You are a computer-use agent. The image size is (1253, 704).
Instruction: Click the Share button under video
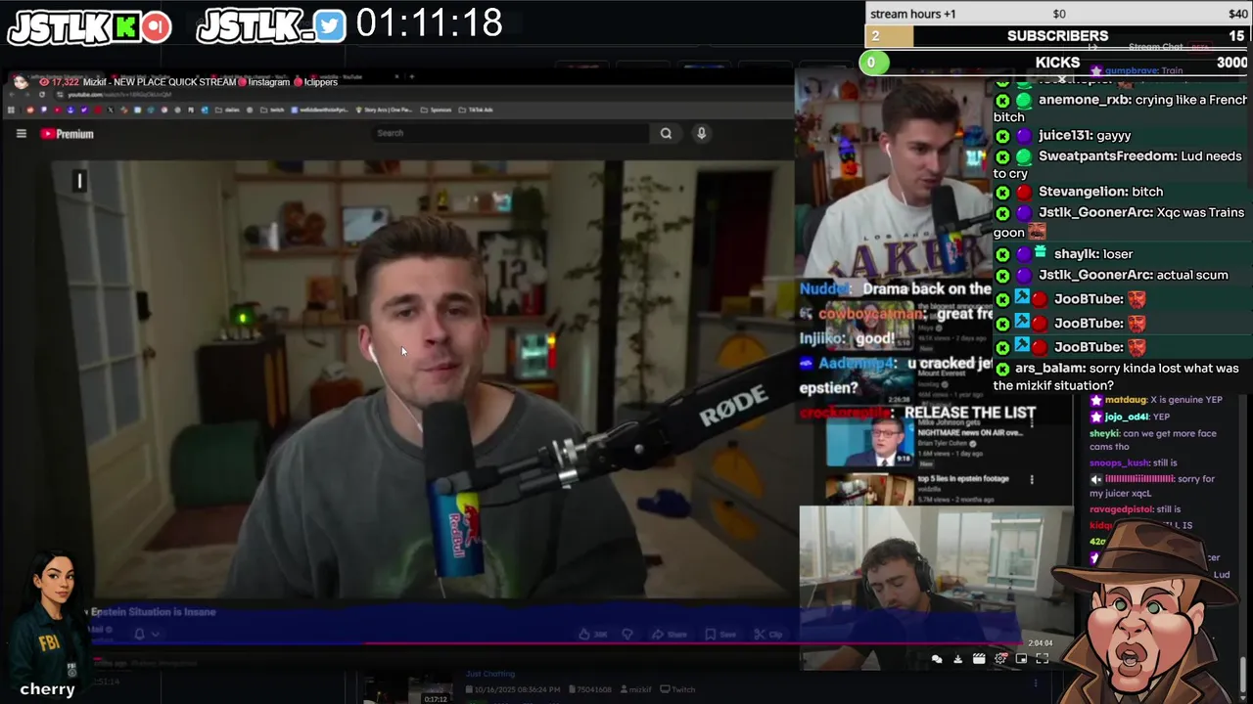[x=670, y=635]
